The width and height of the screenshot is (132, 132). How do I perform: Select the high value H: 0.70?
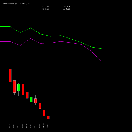(x=67, y=7)
